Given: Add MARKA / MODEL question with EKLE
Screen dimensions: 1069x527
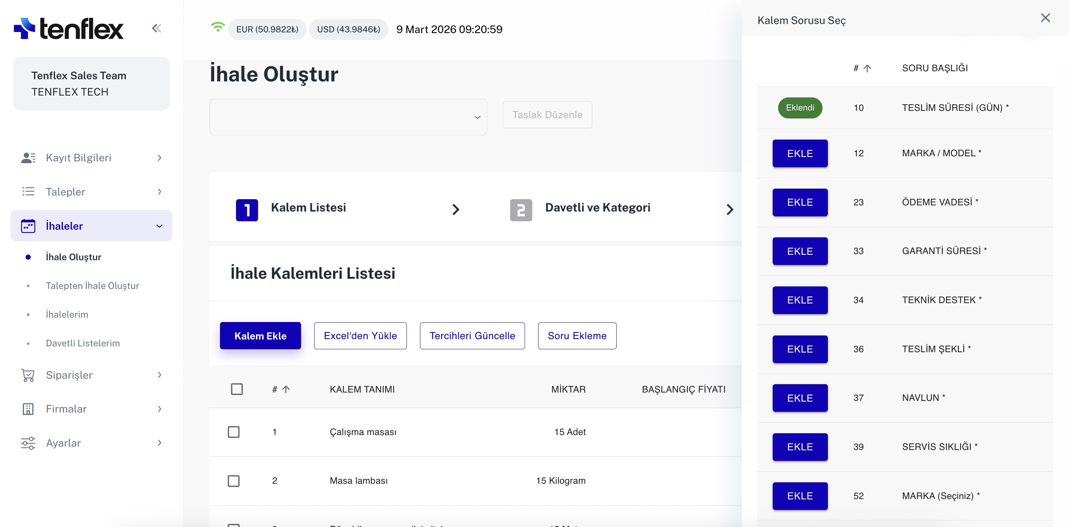Looking at the screenshot, I should click(800, 153).
